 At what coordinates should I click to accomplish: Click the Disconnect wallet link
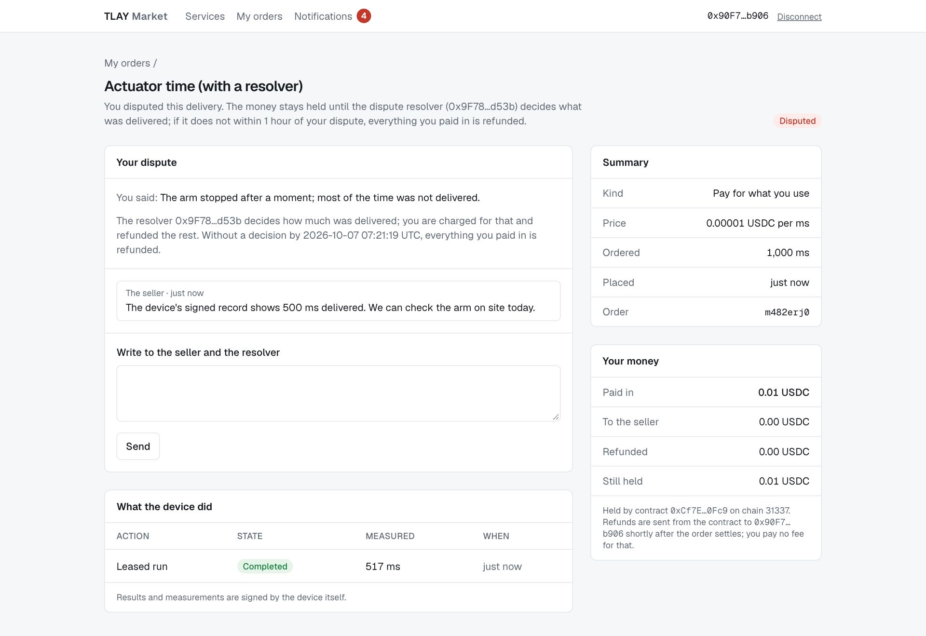click(x=799, y=17)
